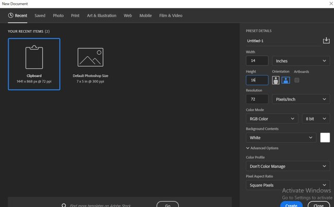
Task: Click the Width field showing 14
Action: click(257, 60)
